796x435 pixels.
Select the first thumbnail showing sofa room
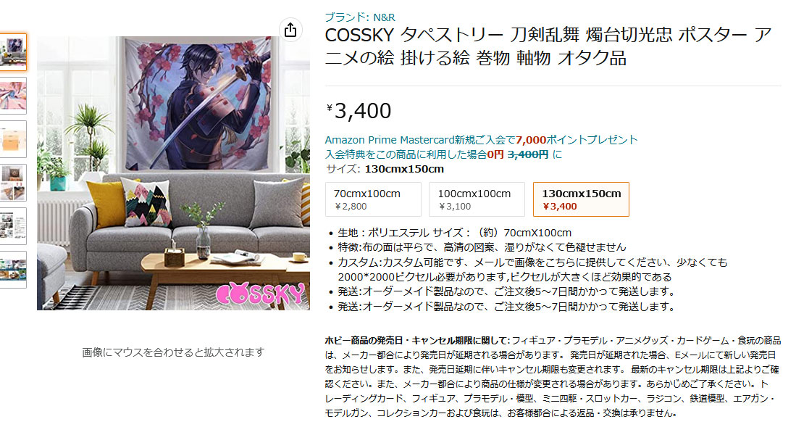click(13, 52)
